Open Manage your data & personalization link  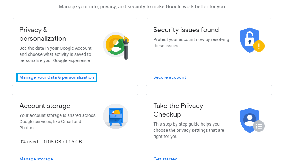point(57,77)
